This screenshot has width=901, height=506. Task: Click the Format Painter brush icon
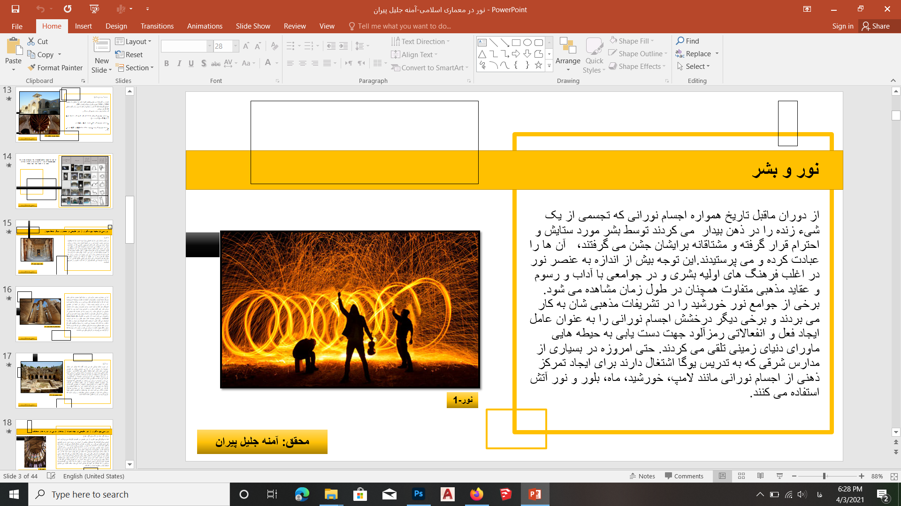coord(31,67)
